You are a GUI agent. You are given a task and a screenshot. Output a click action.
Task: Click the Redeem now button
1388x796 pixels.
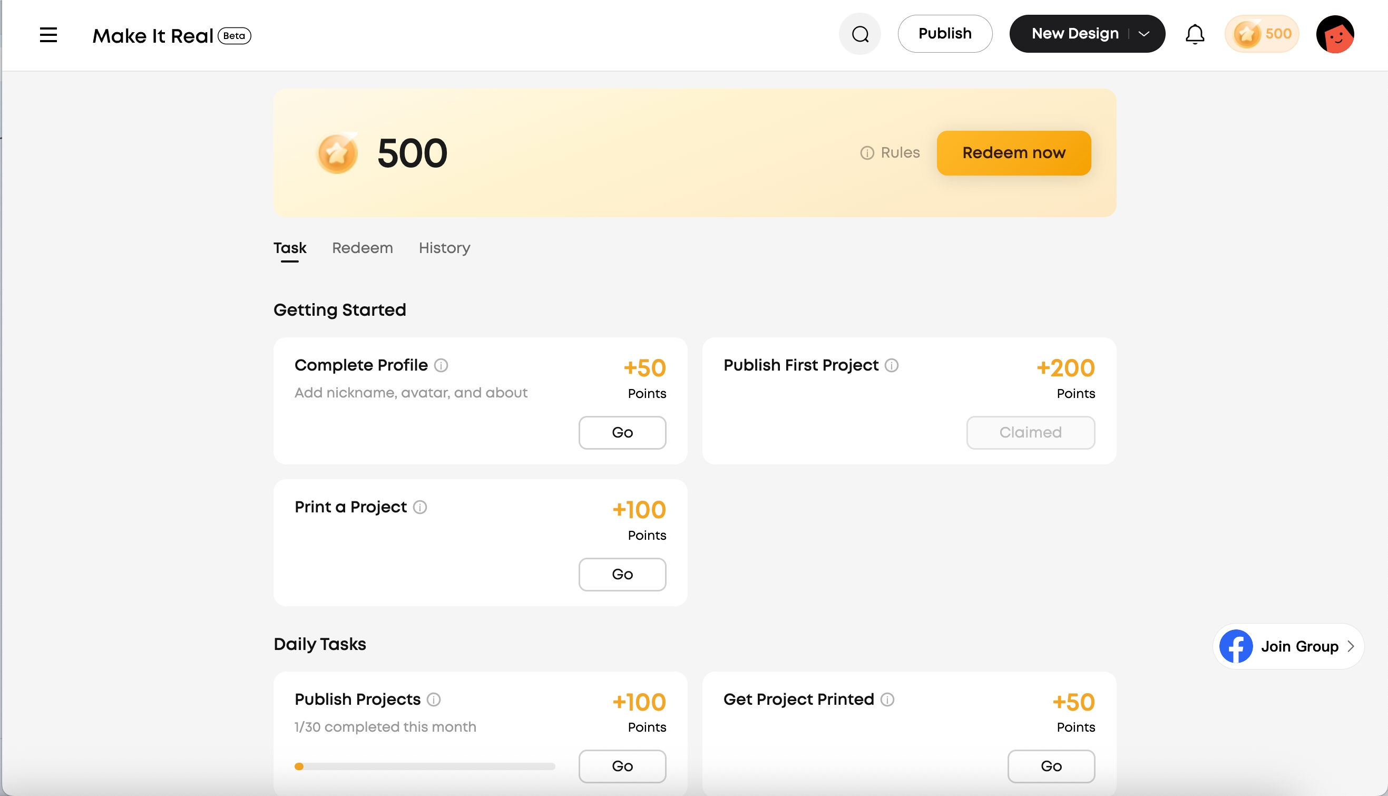click(x=1014, y=153)
